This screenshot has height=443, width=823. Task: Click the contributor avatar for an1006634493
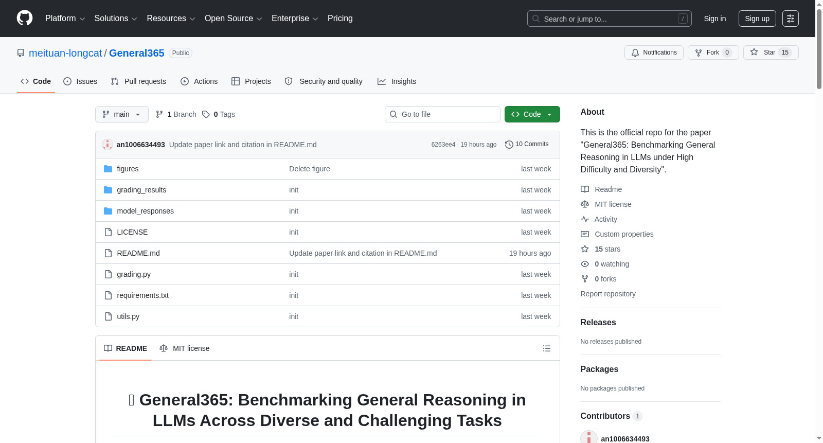point(589,438)
